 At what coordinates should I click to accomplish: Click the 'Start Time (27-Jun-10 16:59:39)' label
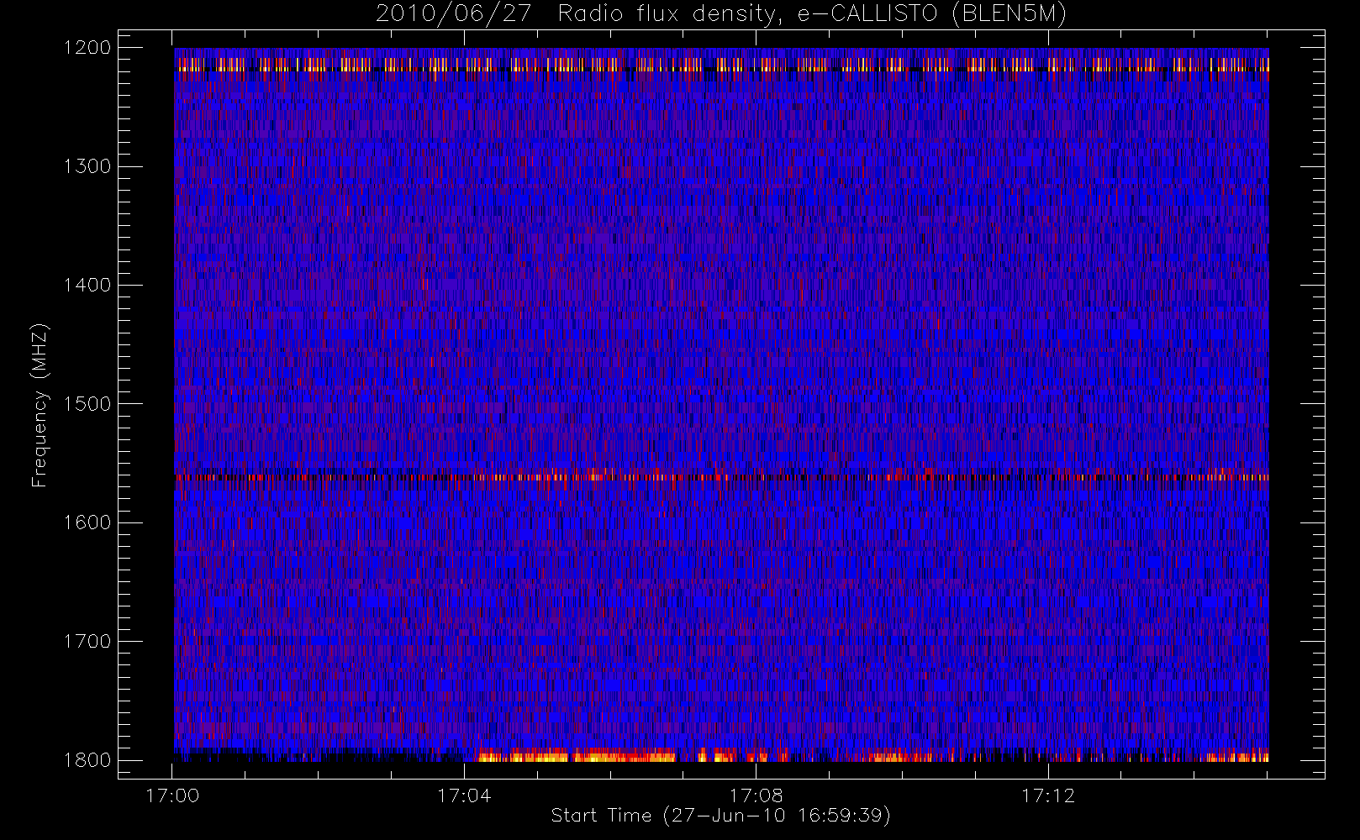(x=720, y=816)
